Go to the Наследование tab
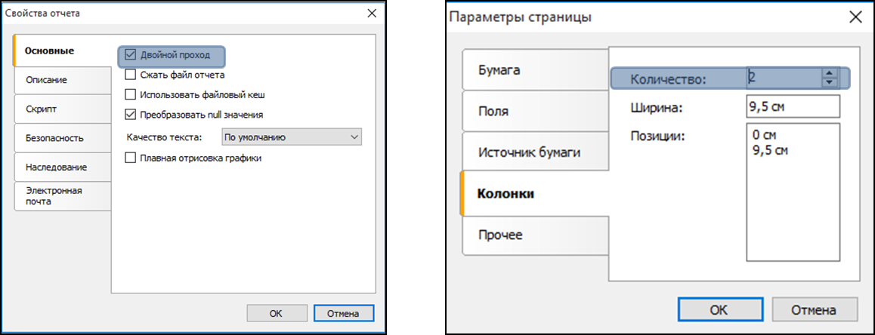 coord(62,167)
